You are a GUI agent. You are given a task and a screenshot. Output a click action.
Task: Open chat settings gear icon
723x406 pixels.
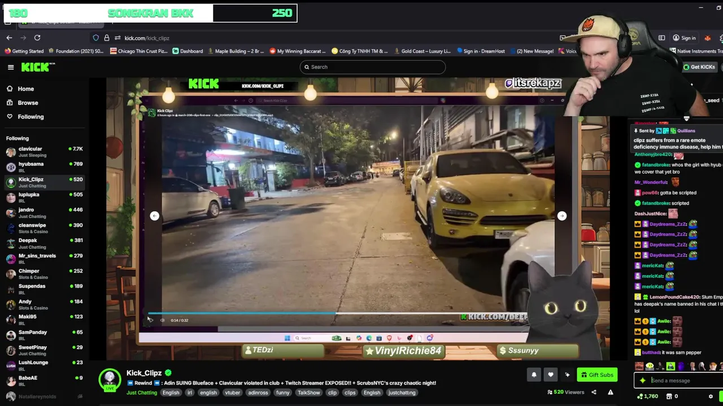[711, 396]
